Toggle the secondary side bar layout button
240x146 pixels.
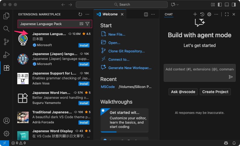click(234, 5)
